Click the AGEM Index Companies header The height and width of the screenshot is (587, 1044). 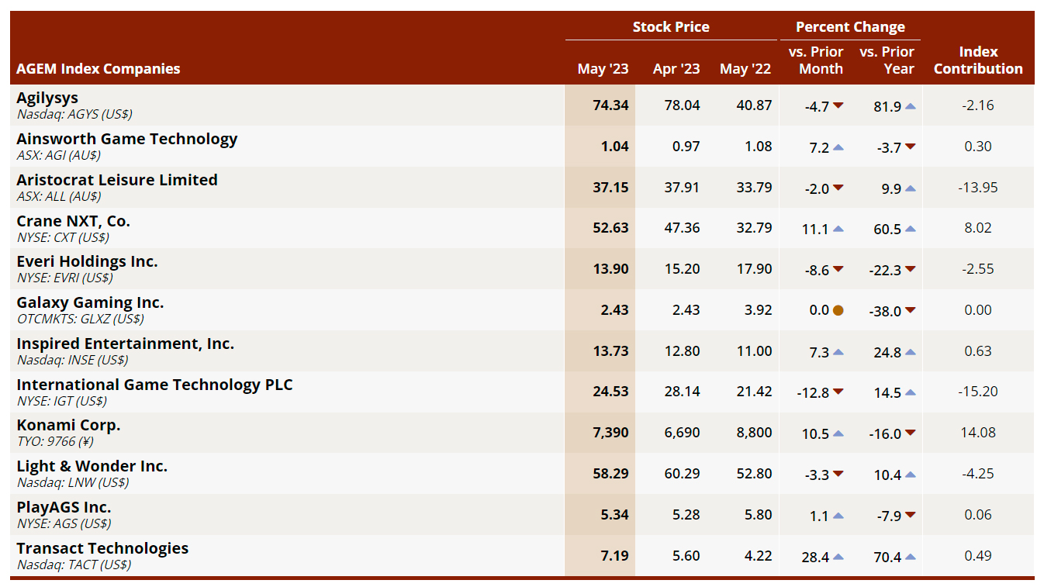[x=99, y=69]
